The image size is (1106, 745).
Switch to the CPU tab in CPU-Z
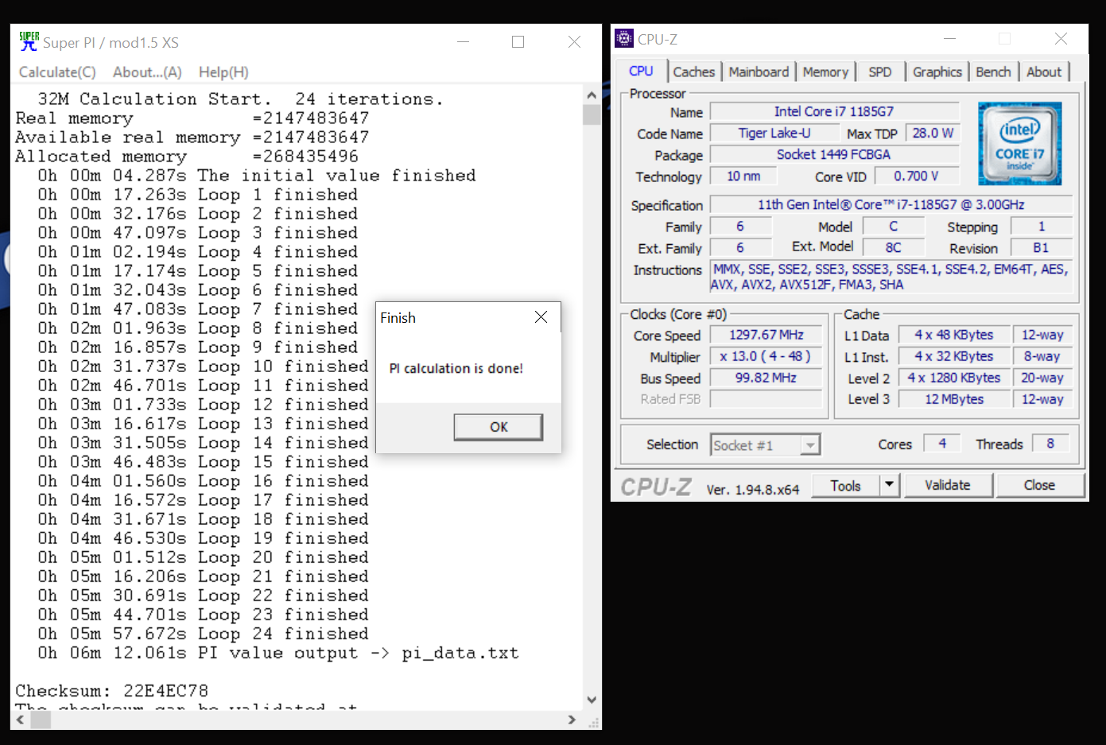click(x=641, y=71)
